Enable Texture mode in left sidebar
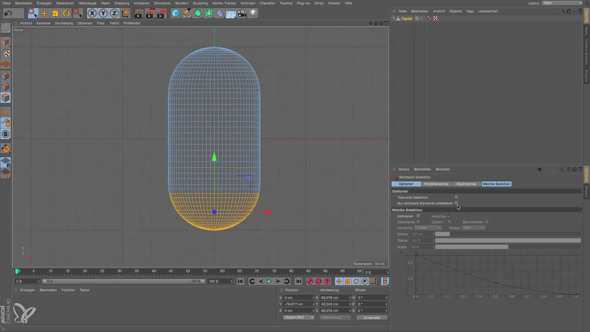This screenshot has width=590, height=332. [x=6, y=53]
